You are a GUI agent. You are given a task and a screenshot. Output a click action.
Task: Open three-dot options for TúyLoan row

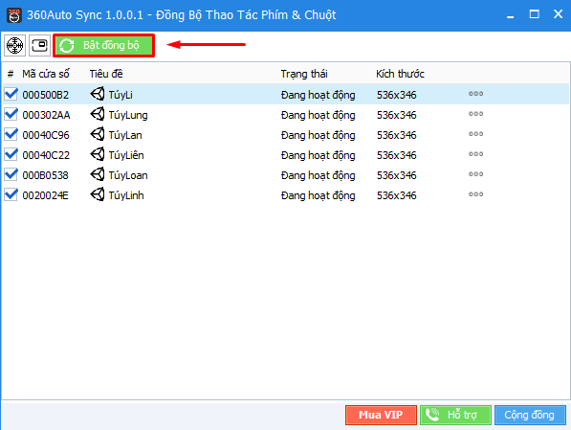(x=475, y=174)
